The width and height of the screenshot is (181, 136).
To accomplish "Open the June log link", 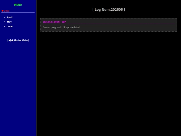I will [x=10, y=27].
